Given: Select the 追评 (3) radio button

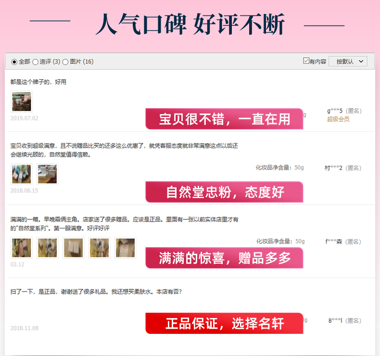Looking at the screenshot, I should (x=36, y=62).
